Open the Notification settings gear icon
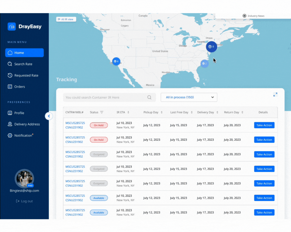Screen dimensions: 291x232 (10, 136)
